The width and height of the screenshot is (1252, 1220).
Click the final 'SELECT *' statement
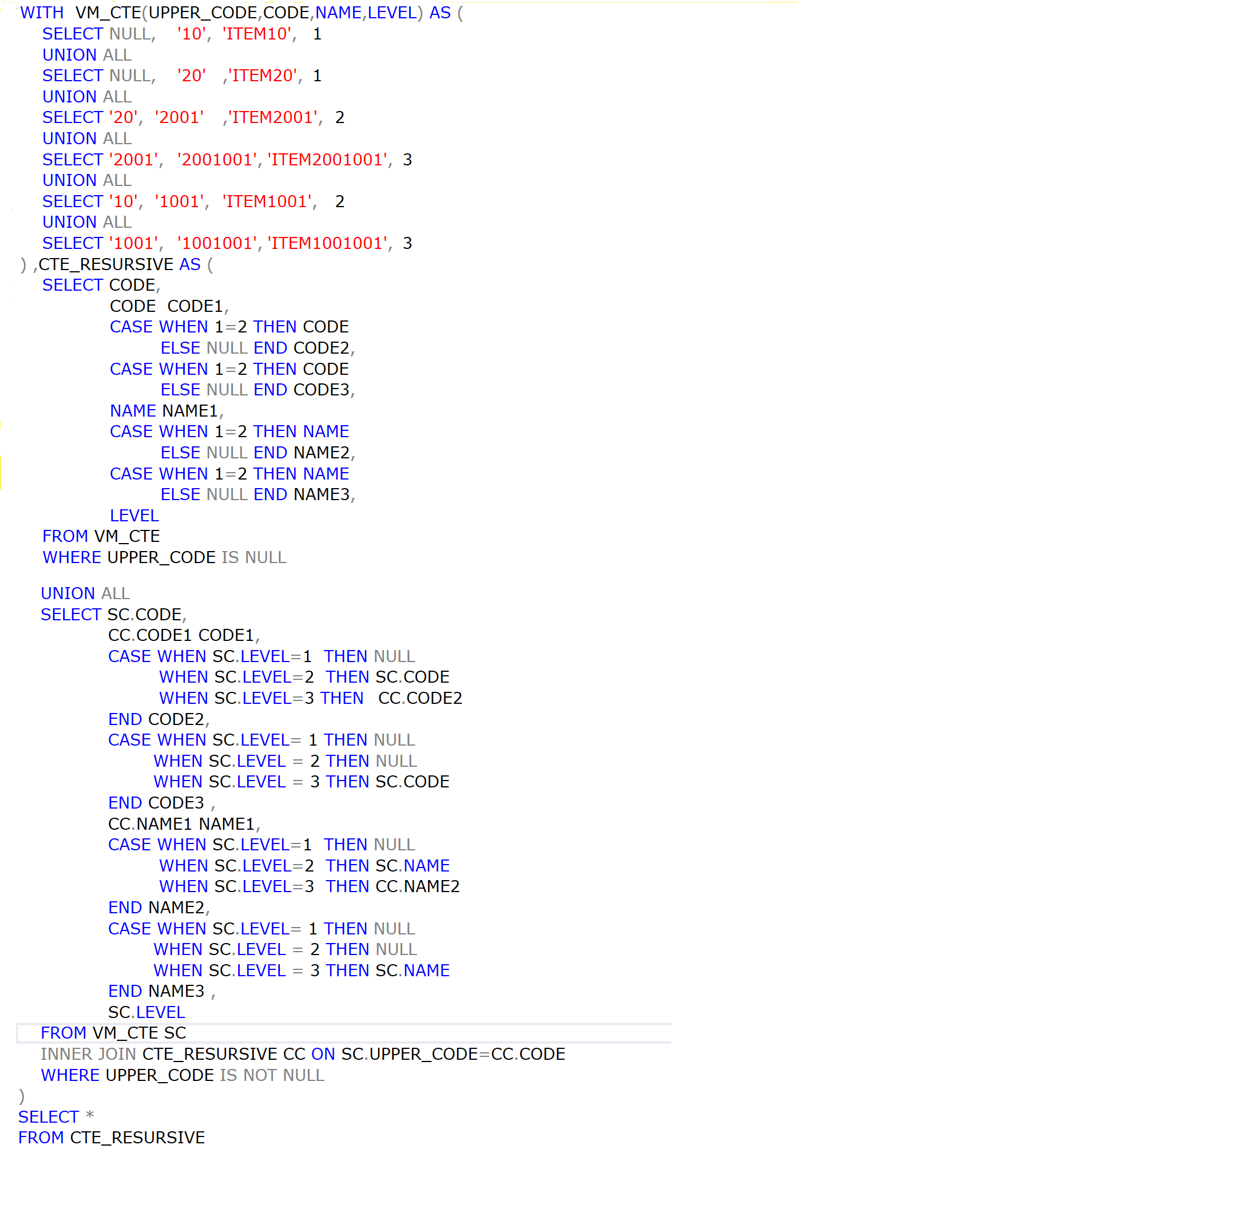coord(56,1117)
